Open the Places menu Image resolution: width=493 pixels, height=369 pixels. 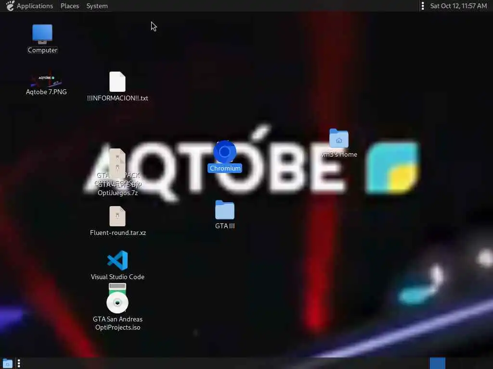[x=70, y=6]
